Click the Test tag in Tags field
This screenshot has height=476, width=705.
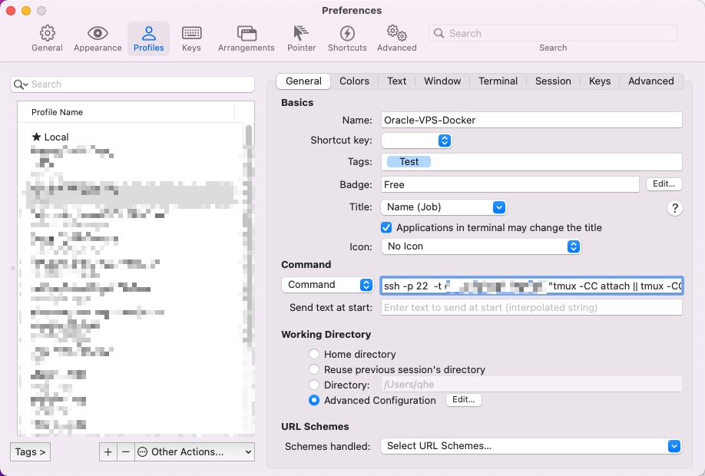(x=409, y=162)
